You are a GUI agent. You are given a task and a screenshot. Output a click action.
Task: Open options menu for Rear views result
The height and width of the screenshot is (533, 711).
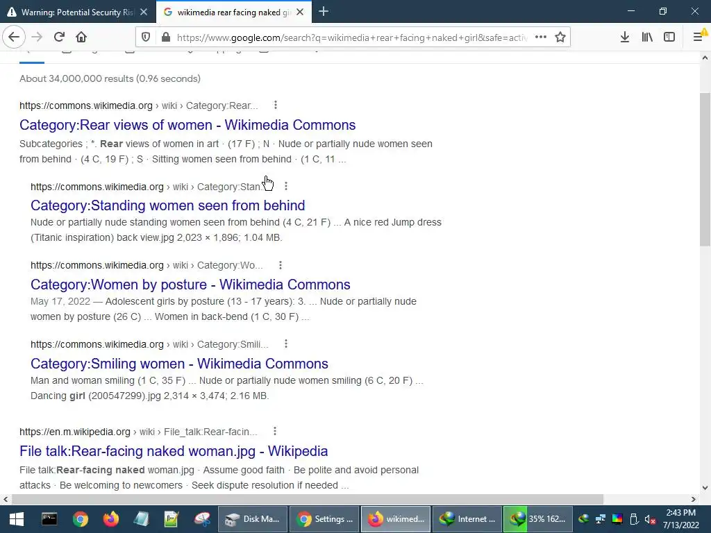coord(275,105)
